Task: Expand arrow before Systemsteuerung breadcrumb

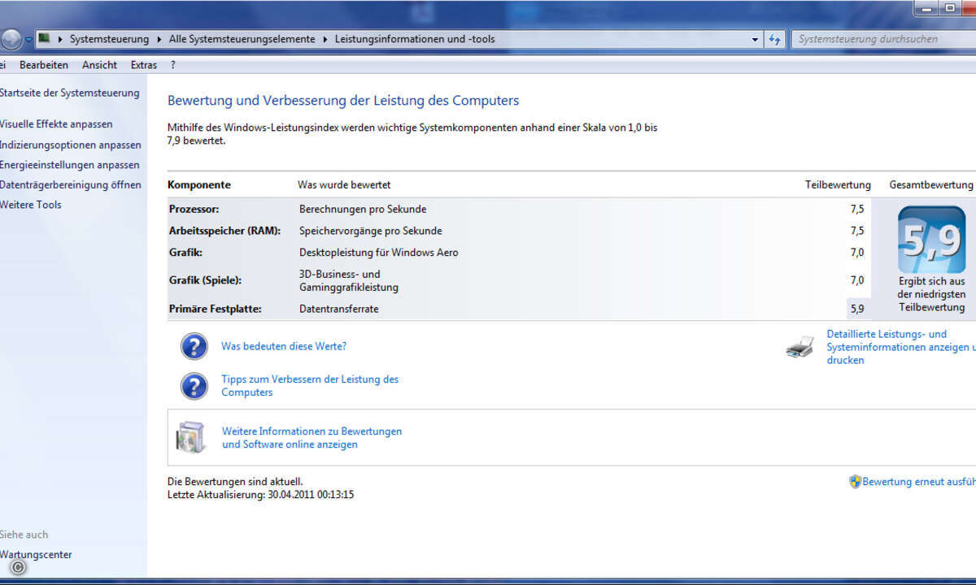Action: [60, 39]
